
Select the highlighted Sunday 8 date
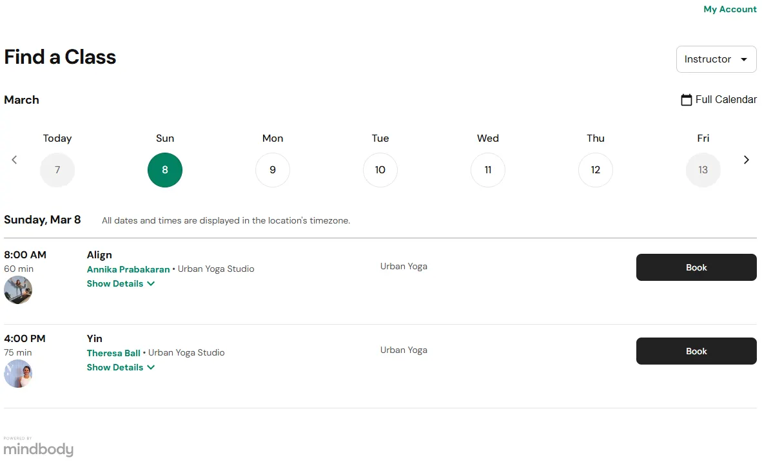[x=165, y=170]
